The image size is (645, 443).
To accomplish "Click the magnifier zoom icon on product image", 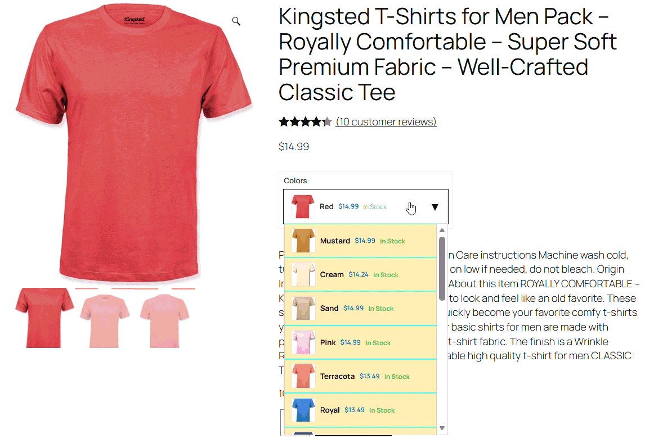I will [x=236, y=21].
